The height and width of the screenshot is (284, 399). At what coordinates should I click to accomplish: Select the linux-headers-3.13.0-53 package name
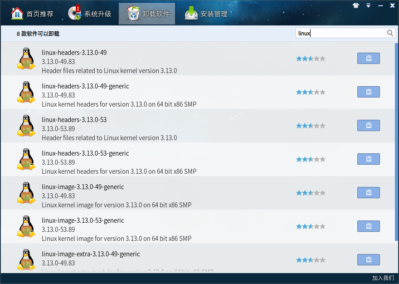(x=74, y=120)
